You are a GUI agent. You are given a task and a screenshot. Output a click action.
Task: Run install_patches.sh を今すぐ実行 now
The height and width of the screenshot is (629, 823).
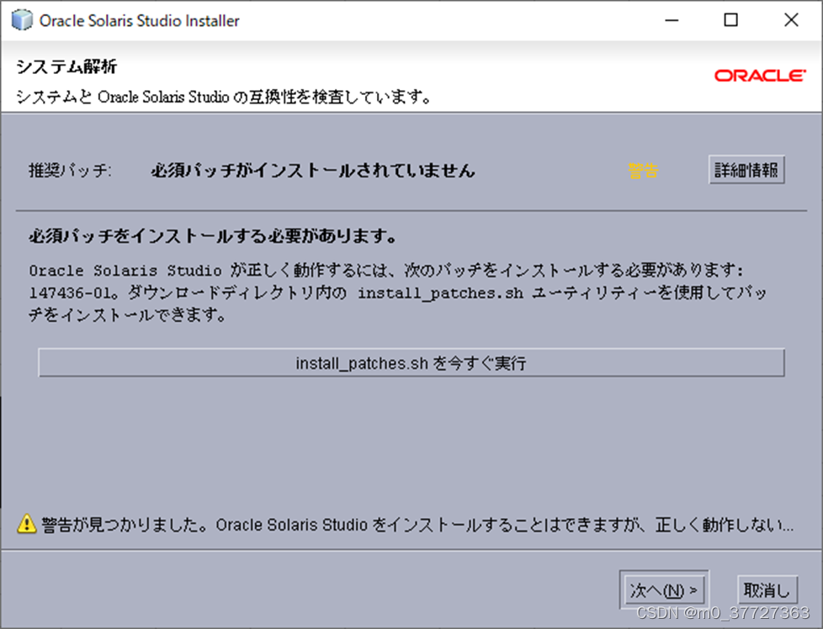[x=412, y=362]
